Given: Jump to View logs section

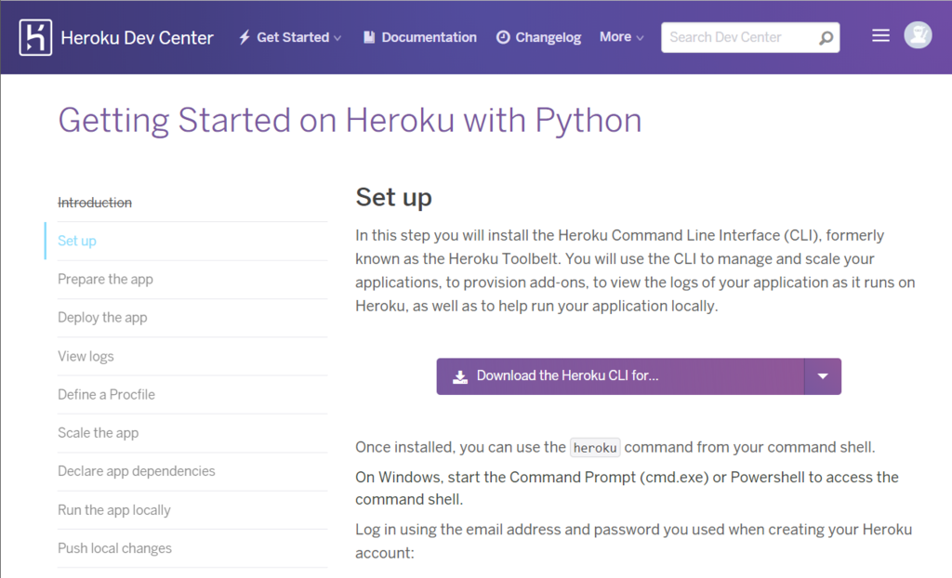Looking at the screenshot, I should (x=86, y=356).
